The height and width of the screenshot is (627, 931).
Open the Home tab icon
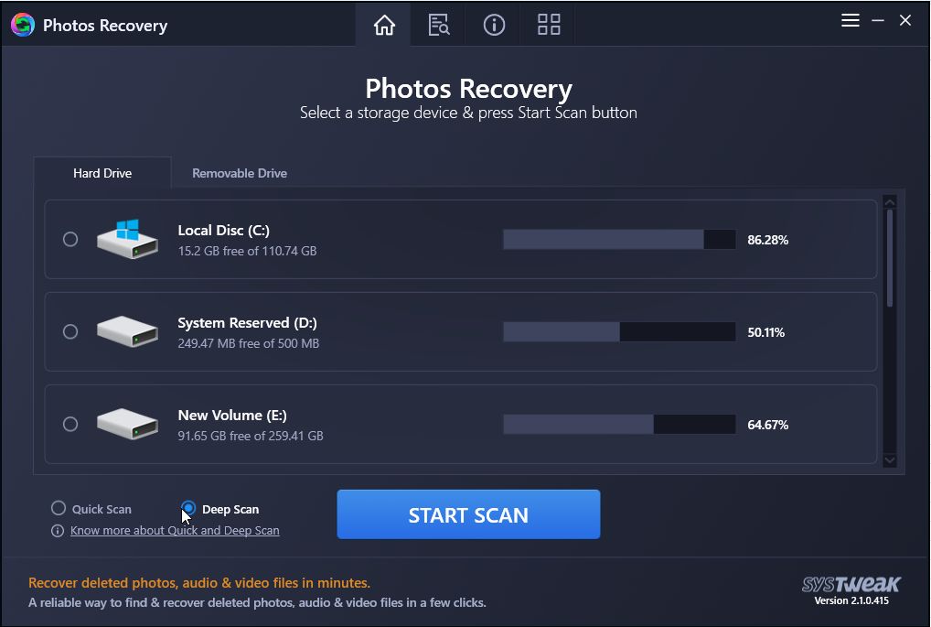384,25
